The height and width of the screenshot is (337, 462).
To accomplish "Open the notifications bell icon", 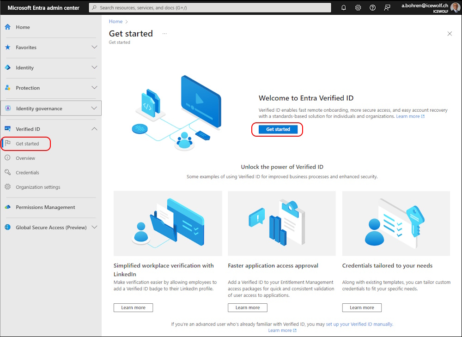I will 344,8.
